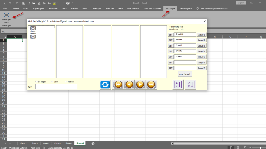The height and width of the screenshot is (149, 266).
Task: Sort sheets Z to A in dialog
Action: [x=190, y=85]
